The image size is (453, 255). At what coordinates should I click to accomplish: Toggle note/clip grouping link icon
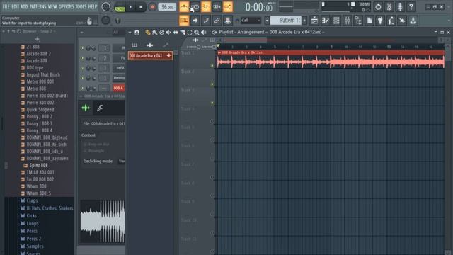click(x=217, y=21)
